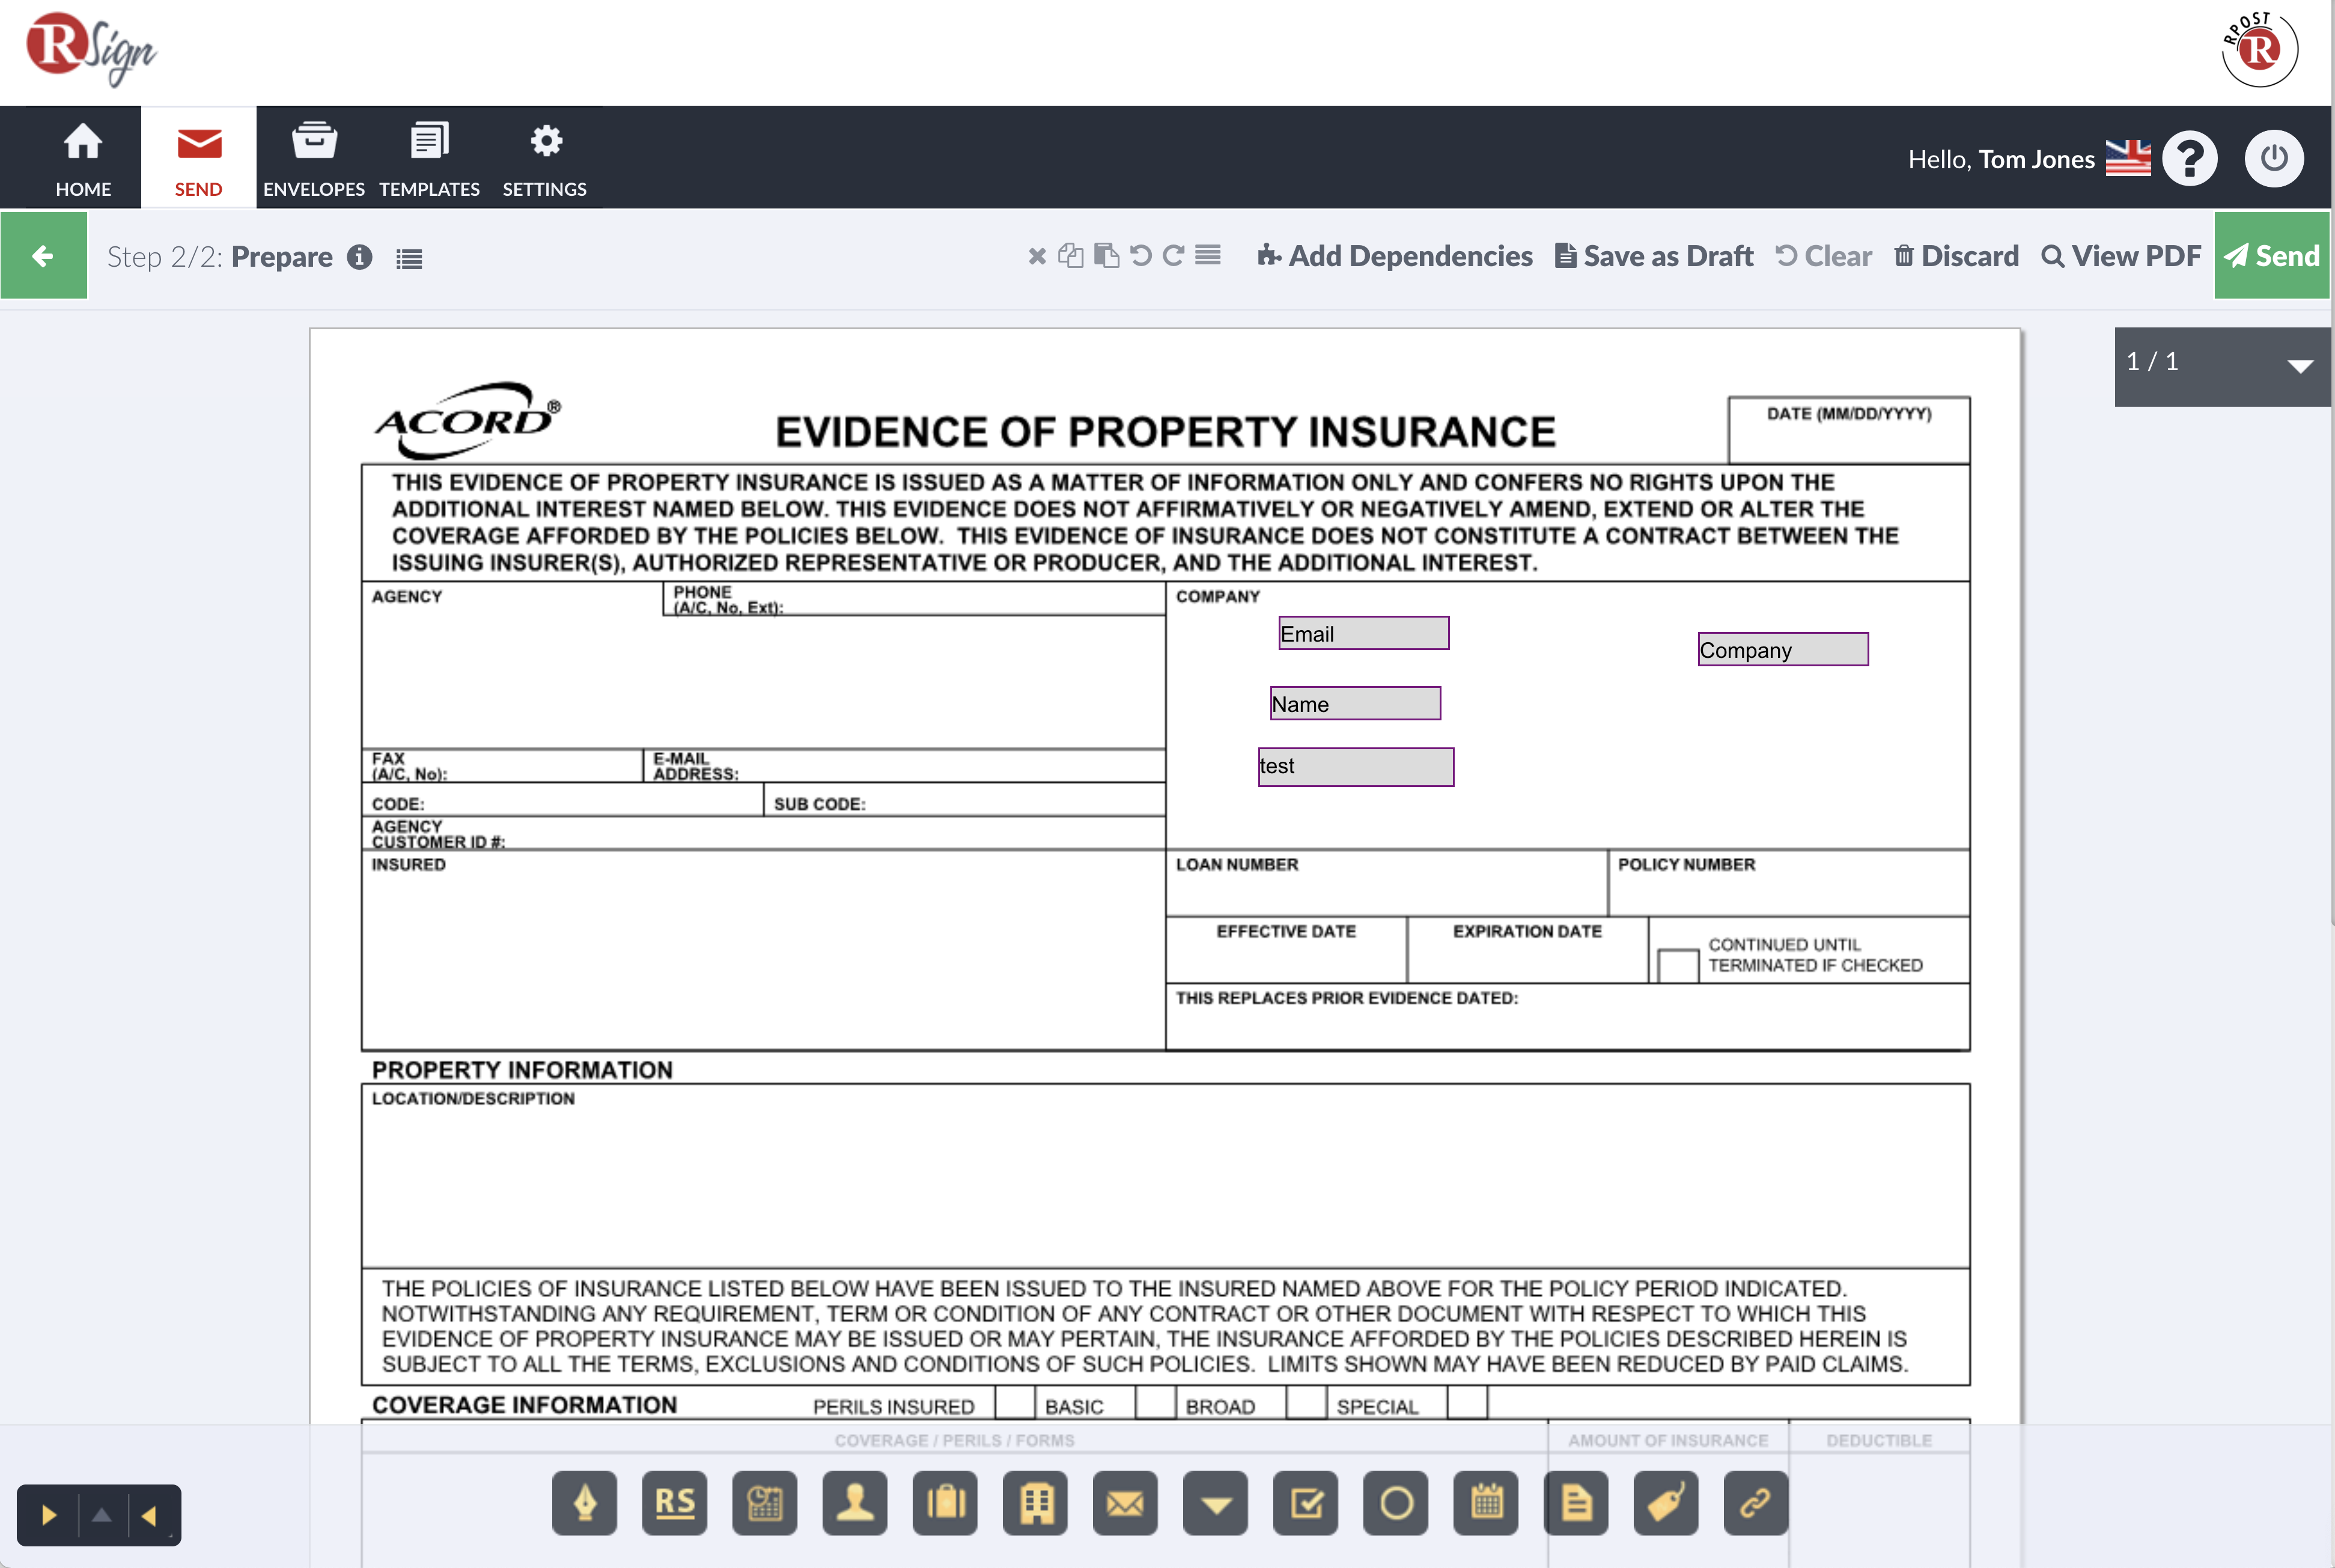Select the Company building control
Screen dimensions: 2335x1568
coord(1035,1502)
